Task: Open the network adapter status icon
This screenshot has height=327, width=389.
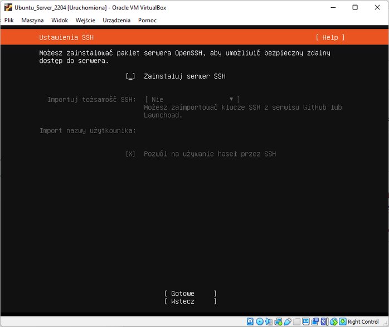Action: (278, 321)
